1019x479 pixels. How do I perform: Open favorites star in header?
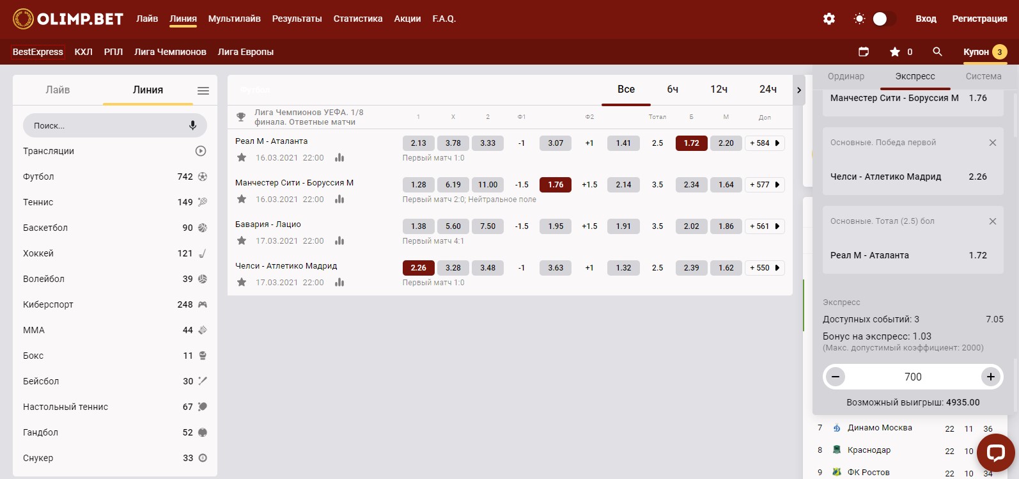pyautogui.click(x=895, y=52)
